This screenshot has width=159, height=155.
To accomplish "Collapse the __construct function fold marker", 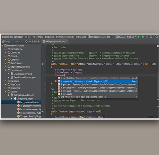I will 45,64.
